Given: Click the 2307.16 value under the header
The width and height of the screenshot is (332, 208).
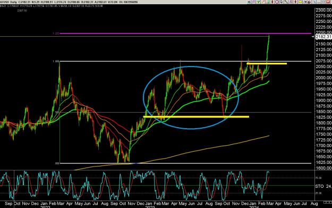Looking at the screenshot, I should (22, 11).
